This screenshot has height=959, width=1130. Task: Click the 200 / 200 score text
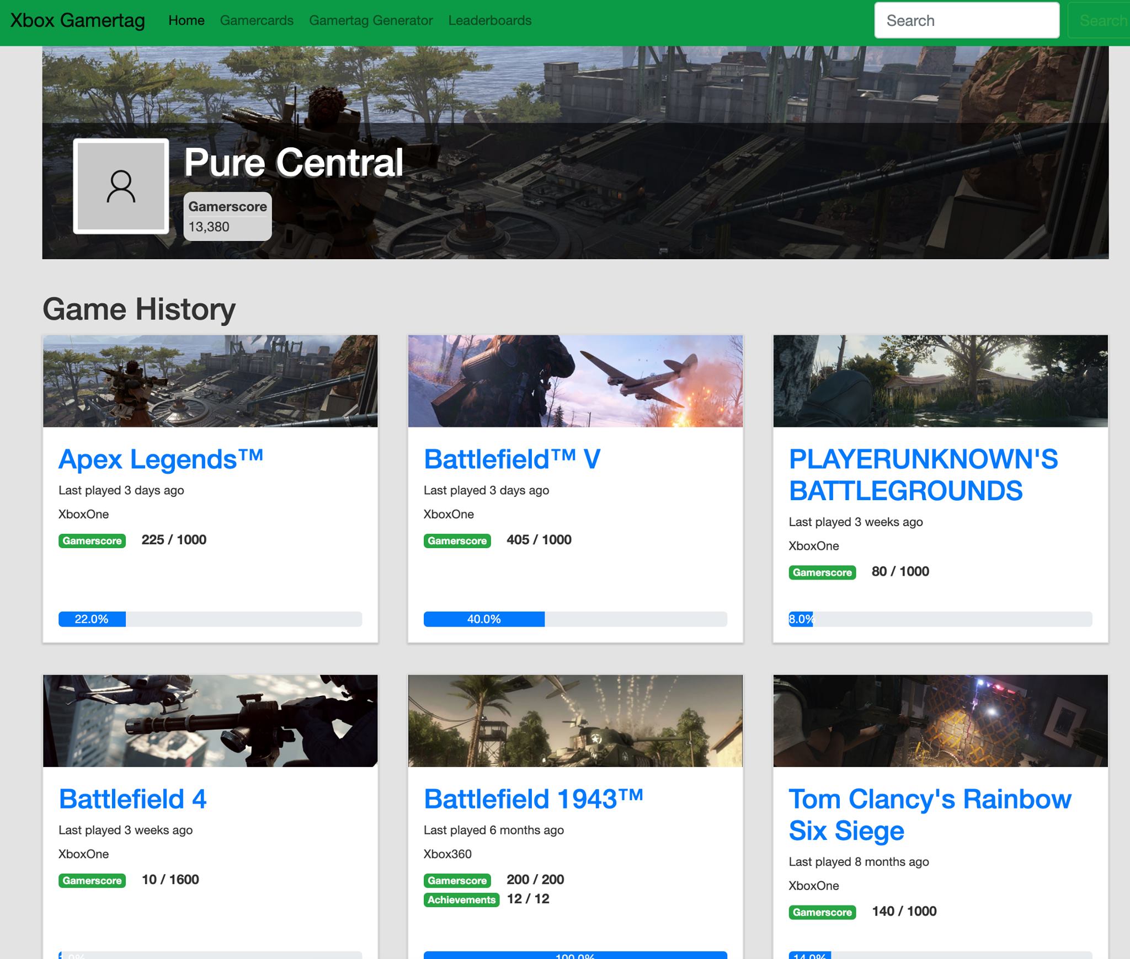tap(535, 880)
